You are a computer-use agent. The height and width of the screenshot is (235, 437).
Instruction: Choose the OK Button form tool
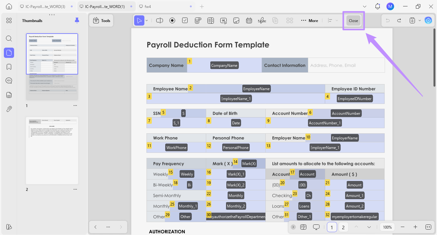223,20
